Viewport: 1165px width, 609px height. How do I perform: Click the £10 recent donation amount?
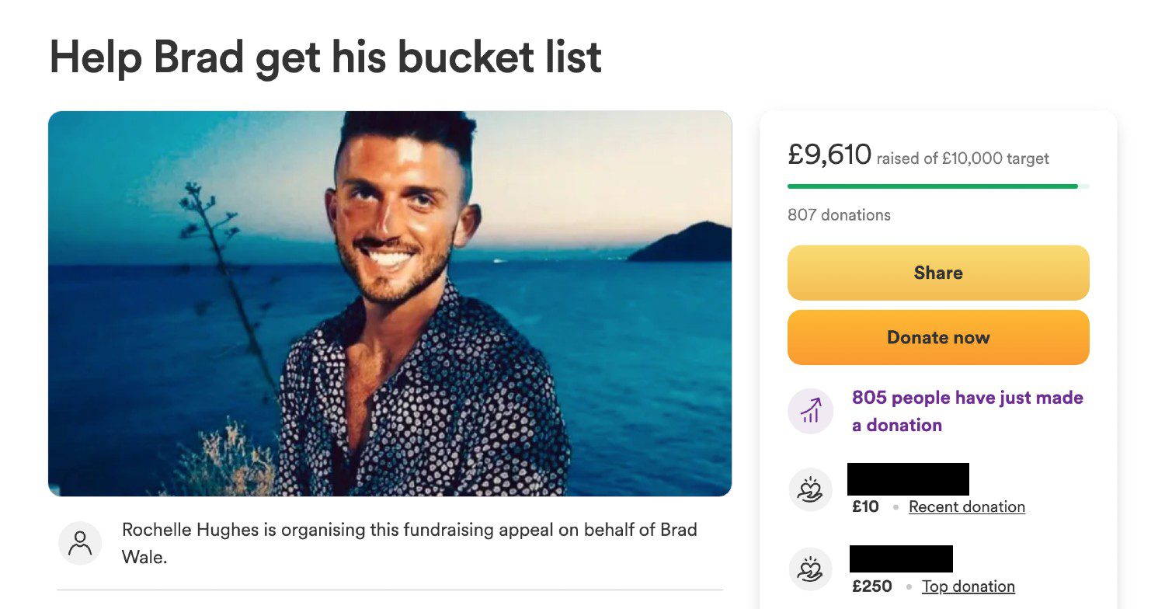pyautogui.click(x=867, y=506)
